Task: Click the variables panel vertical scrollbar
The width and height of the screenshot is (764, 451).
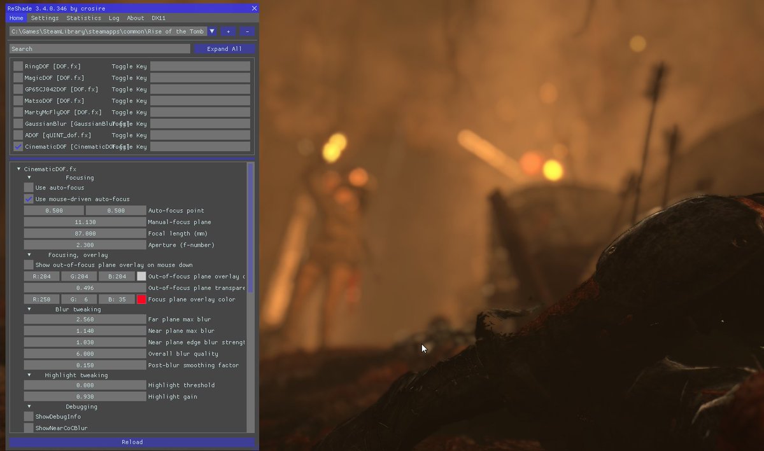Action: (250, 228)
